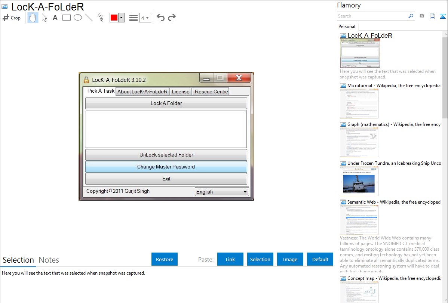Open the Microformat Wikipedia snapshot thumbnail

359,103
